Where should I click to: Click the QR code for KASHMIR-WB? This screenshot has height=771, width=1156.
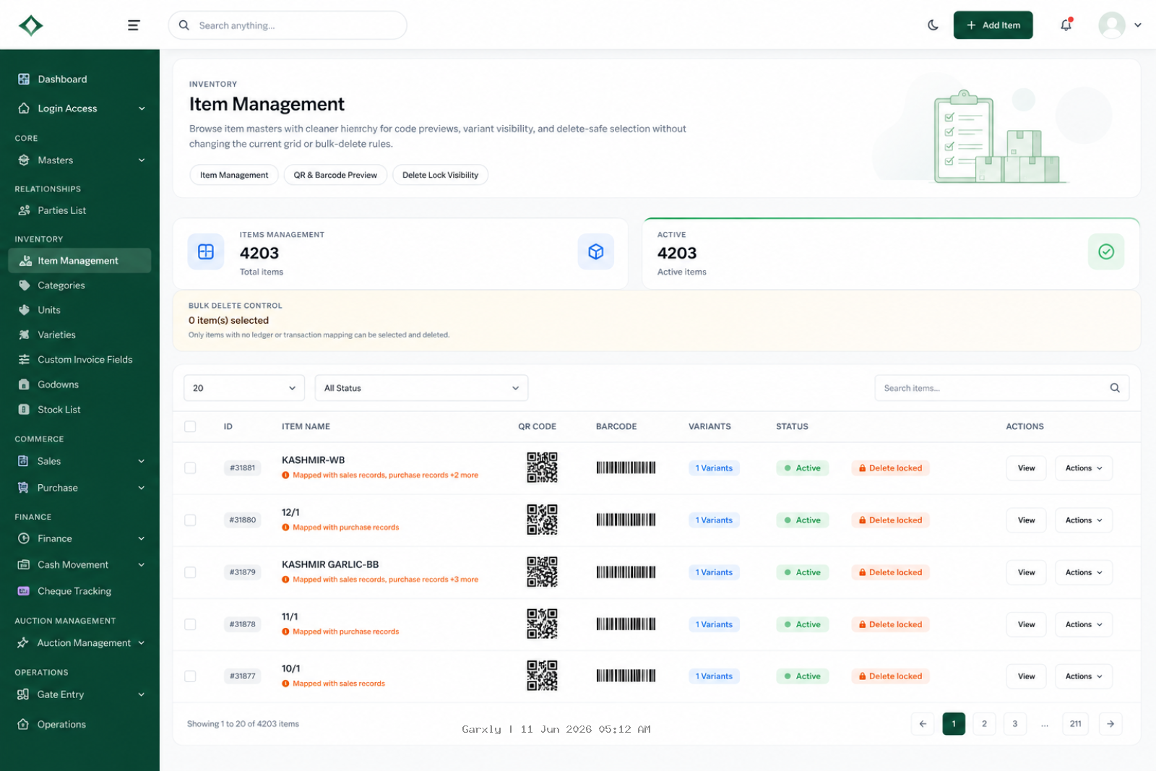pyautogui.click(x=542, y=468)
